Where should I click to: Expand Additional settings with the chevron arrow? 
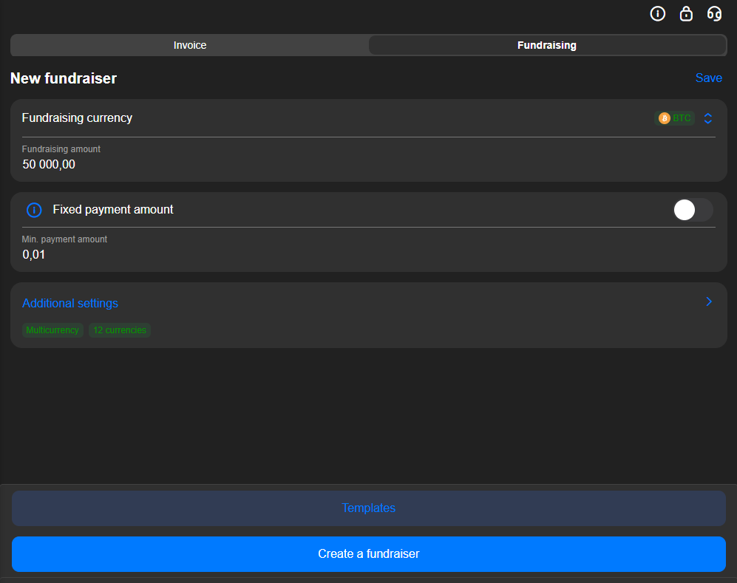click(709, 301)
